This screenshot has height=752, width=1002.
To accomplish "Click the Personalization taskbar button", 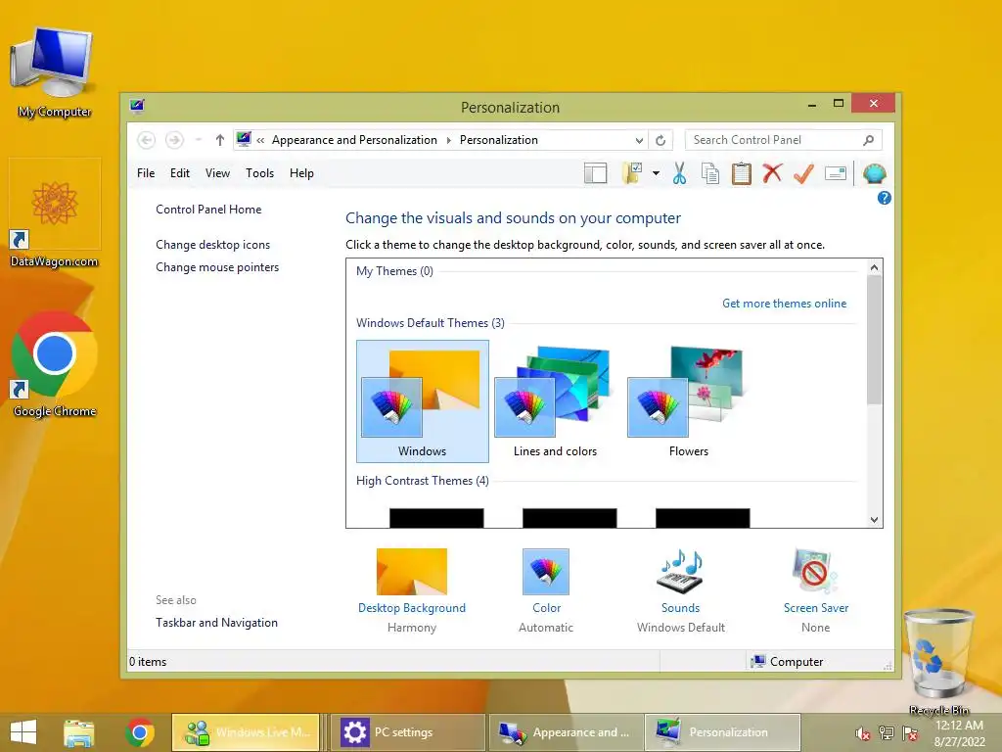I will click(x=722, y=732).
